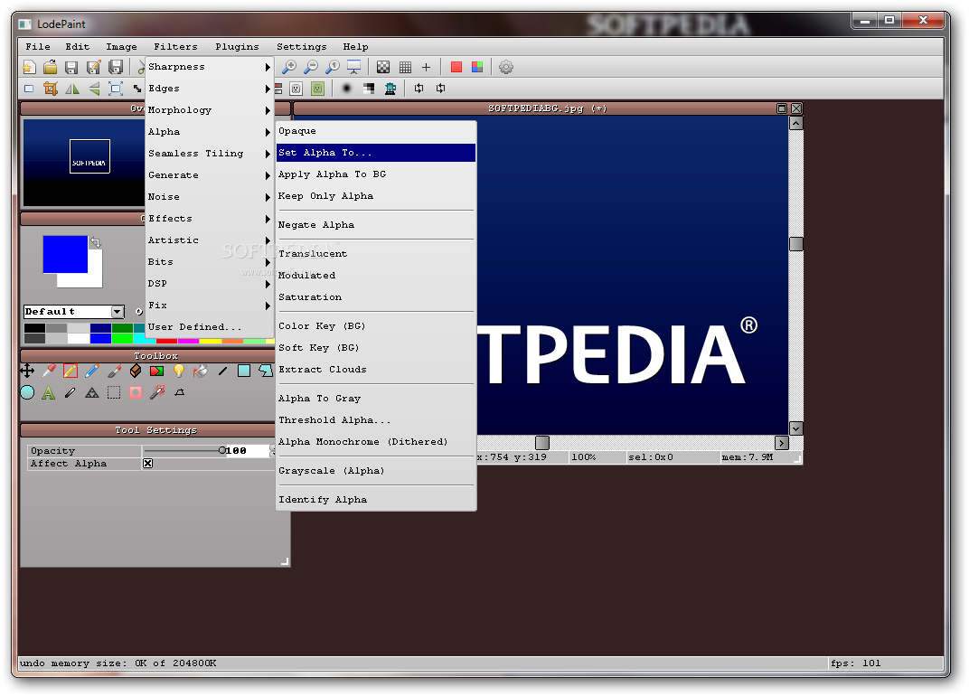Select User Defined... in Filters menu

click(x=210, y=327)
